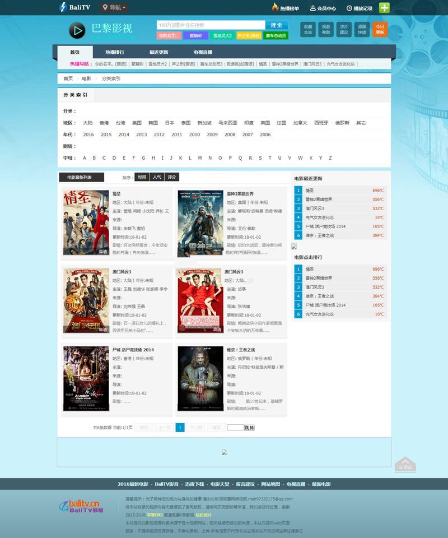
Task: Open the 电视直播 tab
Action: click(203, 52)
